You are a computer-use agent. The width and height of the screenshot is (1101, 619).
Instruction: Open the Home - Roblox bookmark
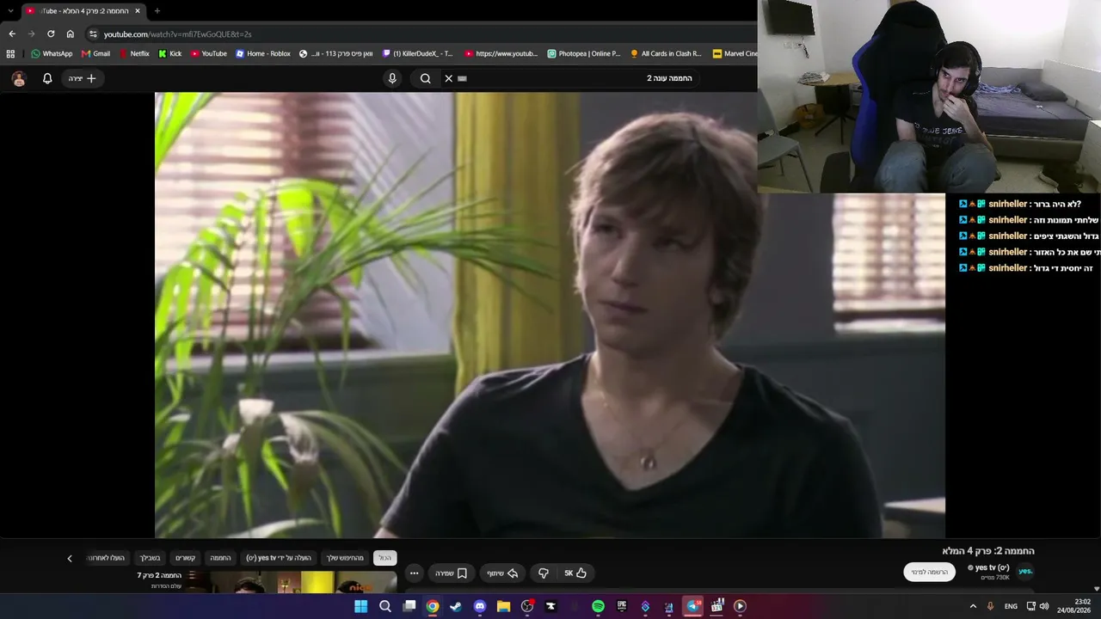pyautogui.click(x=263, y=53)
